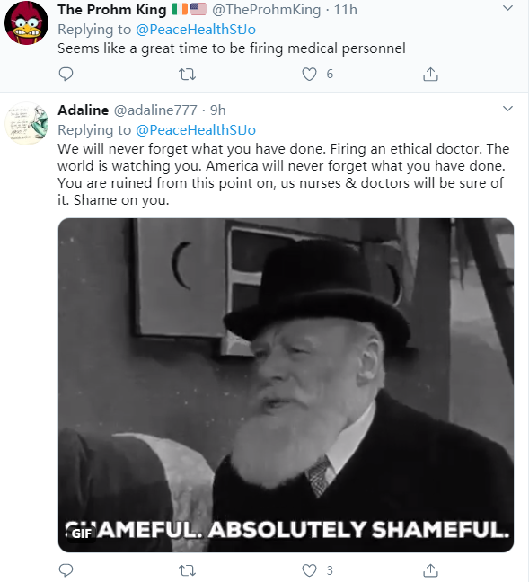
Task: Like Adaline's tweet with 3 likes
Action: pos(309,570)
